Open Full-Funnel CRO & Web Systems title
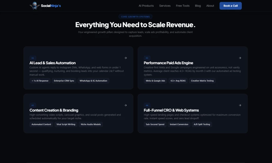 [x=171, y=110]
